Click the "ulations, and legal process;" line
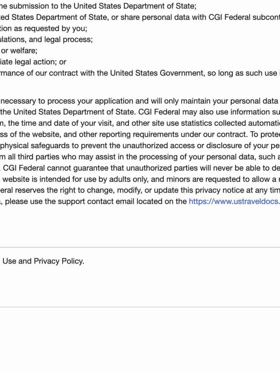 coord(47,39)
